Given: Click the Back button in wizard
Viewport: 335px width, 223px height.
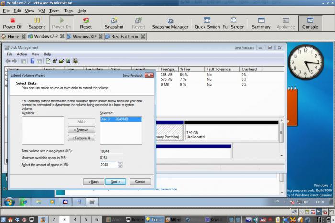Looking at the screenshot, I should 94,182.
